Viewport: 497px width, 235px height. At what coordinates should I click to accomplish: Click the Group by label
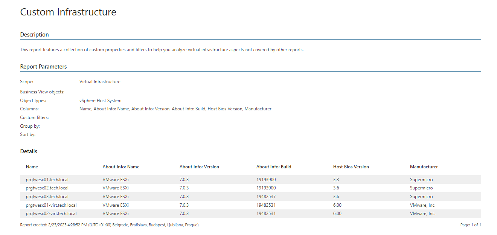[30, 126]
